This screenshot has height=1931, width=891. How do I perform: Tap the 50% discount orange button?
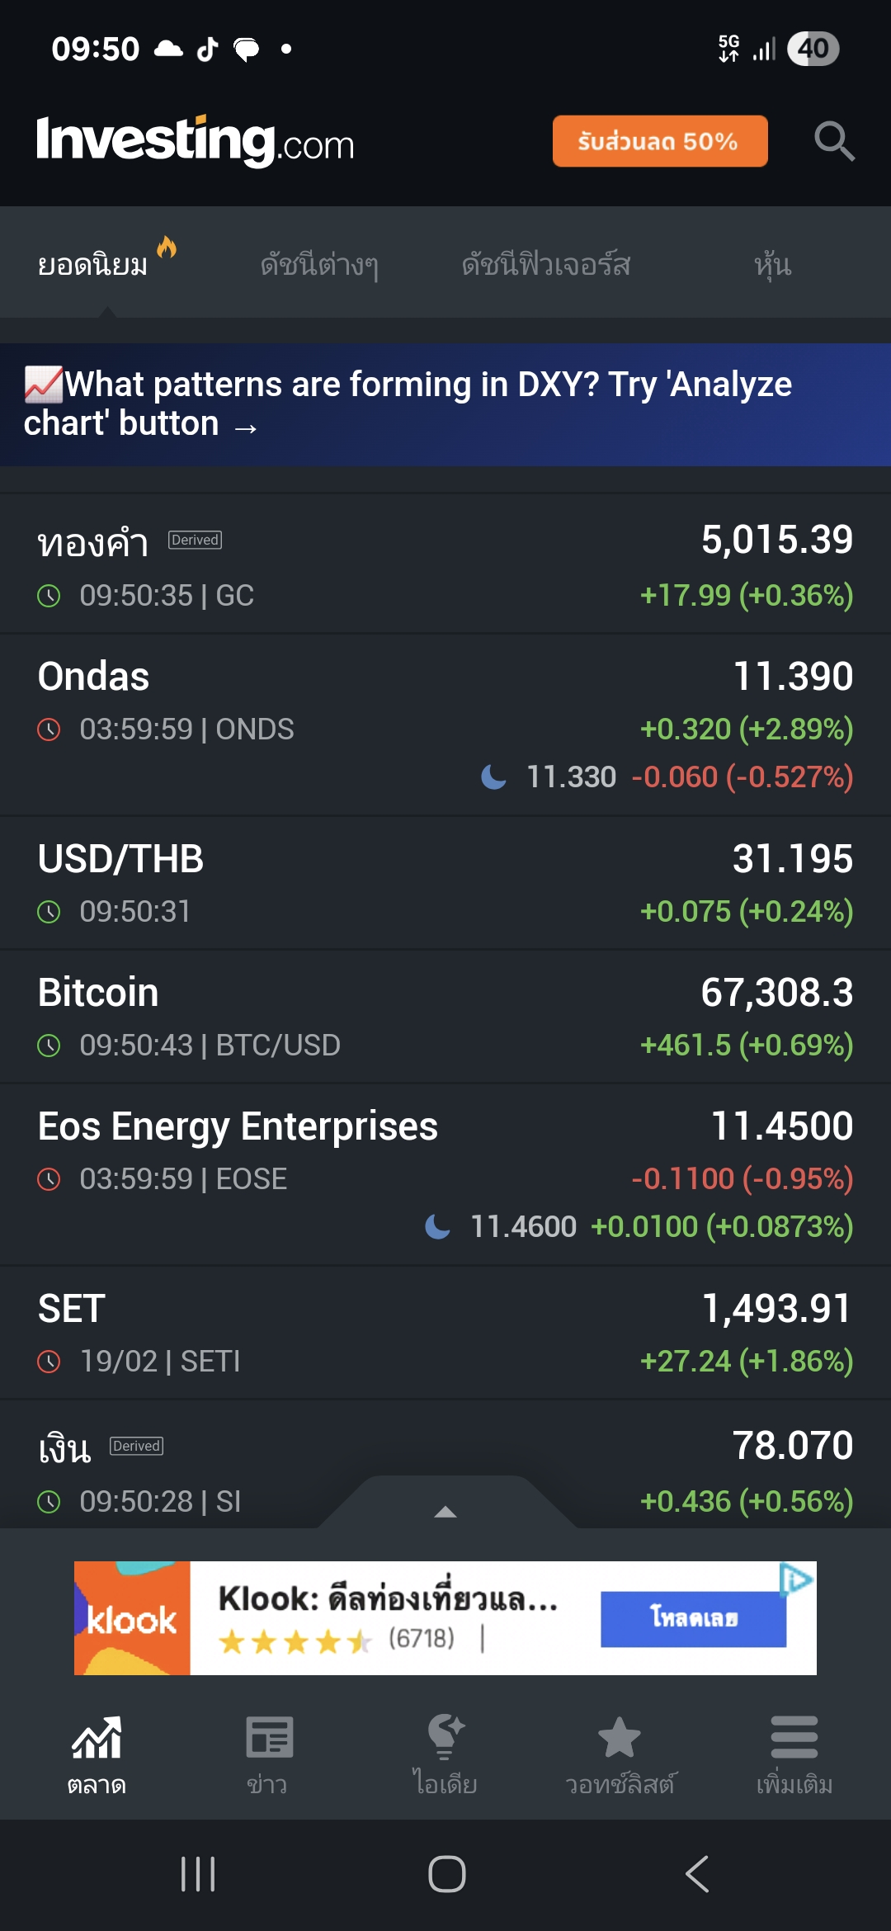click(x=659, y=141)
